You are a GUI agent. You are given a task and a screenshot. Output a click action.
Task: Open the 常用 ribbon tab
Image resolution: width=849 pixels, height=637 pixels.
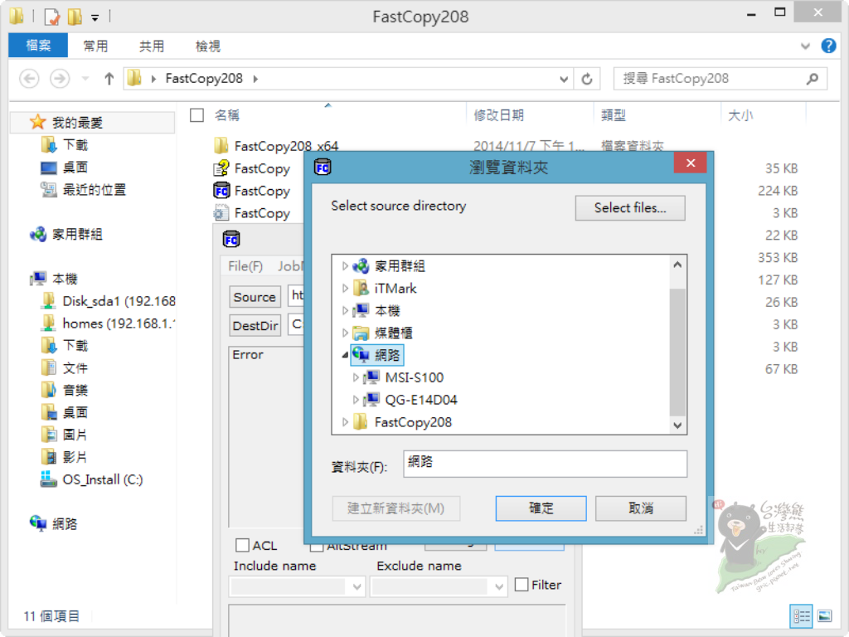click(95, 46)
